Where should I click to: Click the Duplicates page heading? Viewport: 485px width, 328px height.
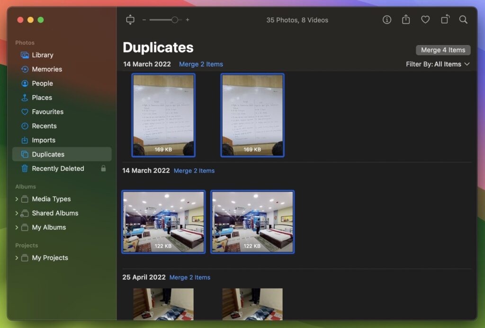pyautogui.click(x=158, y=47)
